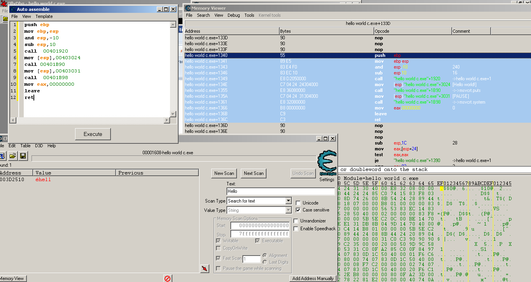The image size is (531, 282).
Task: Click the Address column header in Memory Viewer
Action: (231, 31)
